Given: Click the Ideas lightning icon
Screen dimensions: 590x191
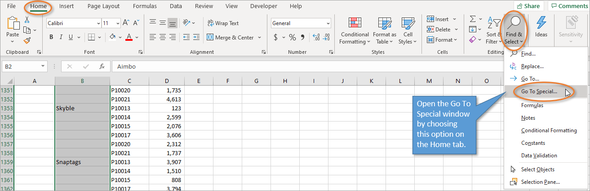Looking at the screenshot, I should [x=541, y=28].
